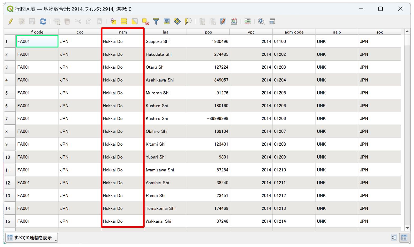Switch to form view
The height and width of the screenshot is (247, 414).
tap(394, 238)
